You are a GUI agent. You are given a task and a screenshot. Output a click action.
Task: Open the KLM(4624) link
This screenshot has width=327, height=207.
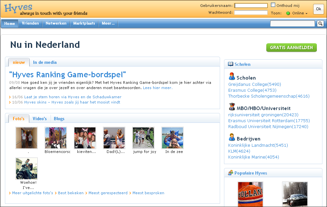[239, 151]
